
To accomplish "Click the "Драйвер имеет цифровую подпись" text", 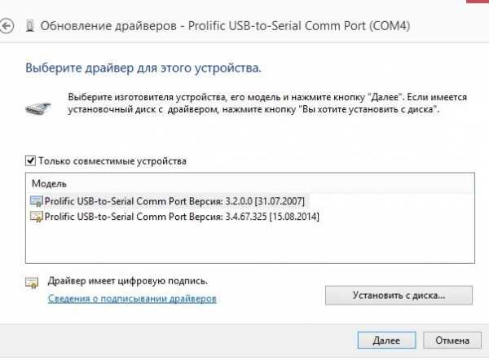I will pos(128,281).
